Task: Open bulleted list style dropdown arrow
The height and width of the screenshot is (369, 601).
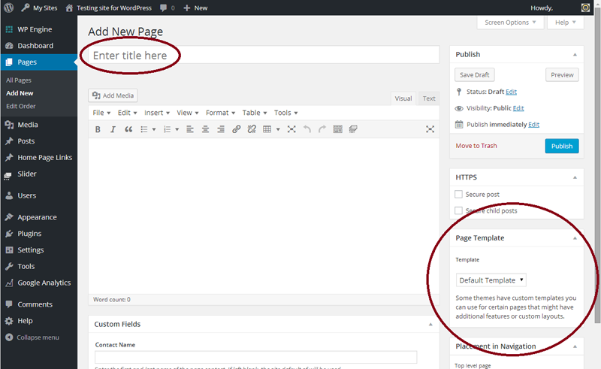Action: (154, 129)
